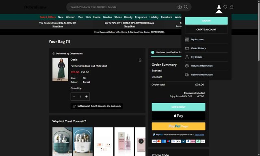Open the Women category menu

point(70,17)
